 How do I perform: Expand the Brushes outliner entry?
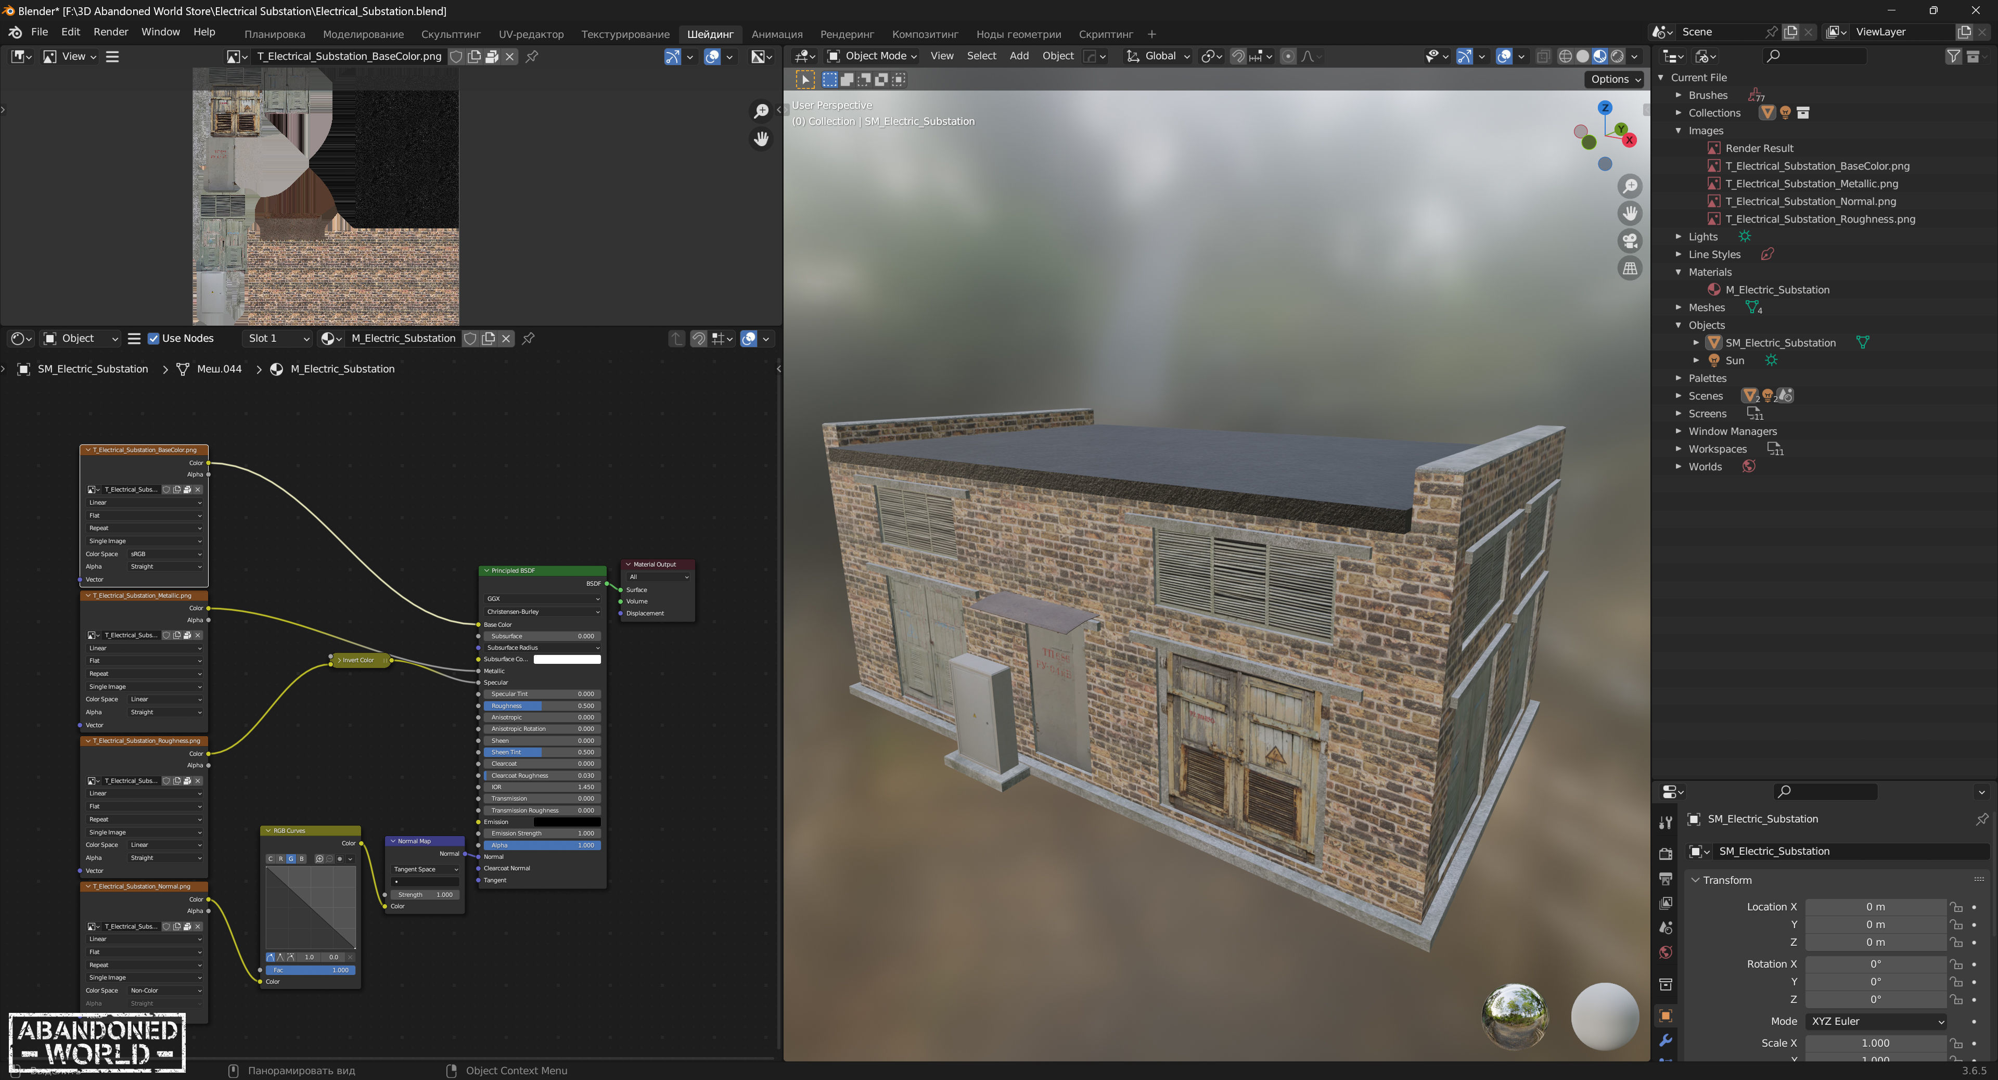click(1679, 95)
